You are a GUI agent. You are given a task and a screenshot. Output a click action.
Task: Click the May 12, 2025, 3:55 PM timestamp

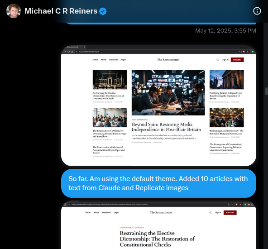click(x=225, y=31)
